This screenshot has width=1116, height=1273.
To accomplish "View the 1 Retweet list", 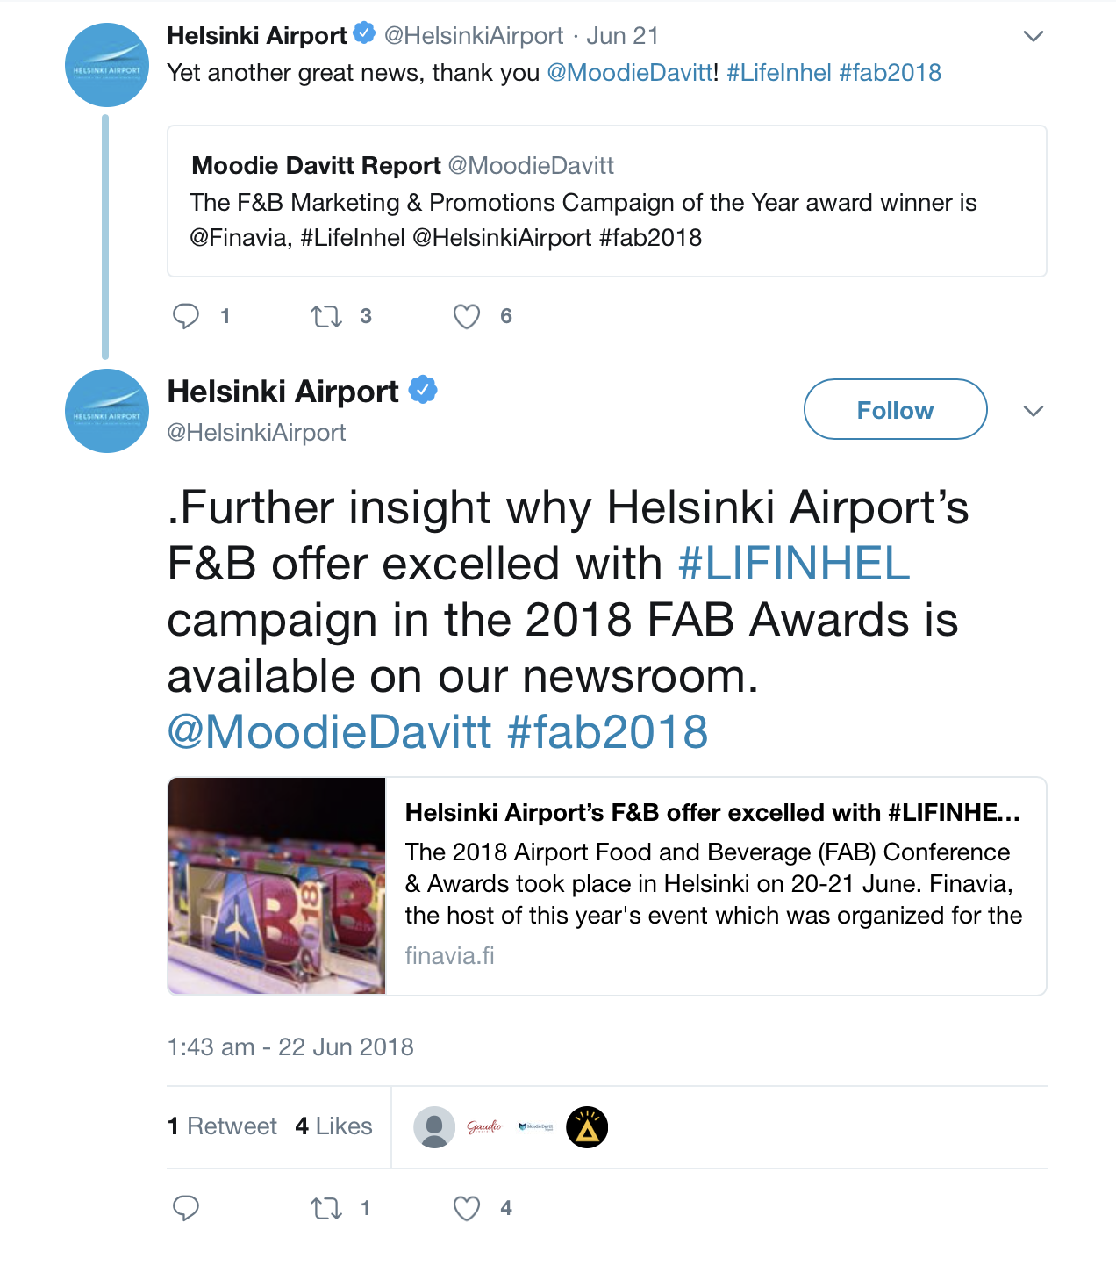I will point(222,1126).
